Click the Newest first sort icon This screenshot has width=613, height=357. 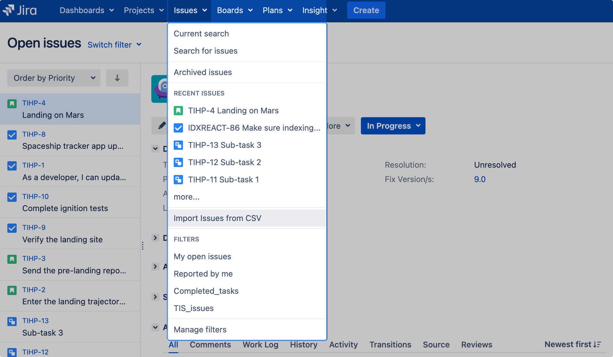click(x=597, y=345)
